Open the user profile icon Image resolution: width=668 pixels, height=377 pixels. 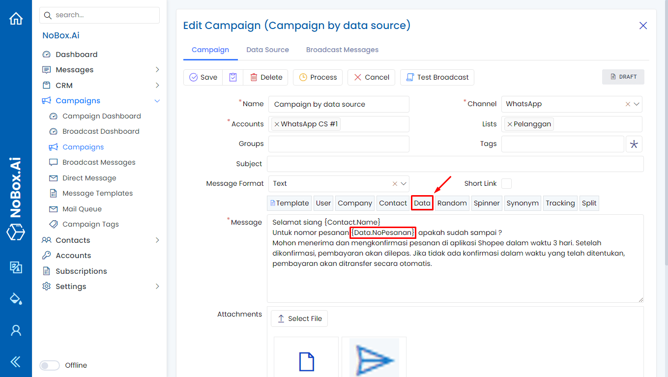point(16,330)
